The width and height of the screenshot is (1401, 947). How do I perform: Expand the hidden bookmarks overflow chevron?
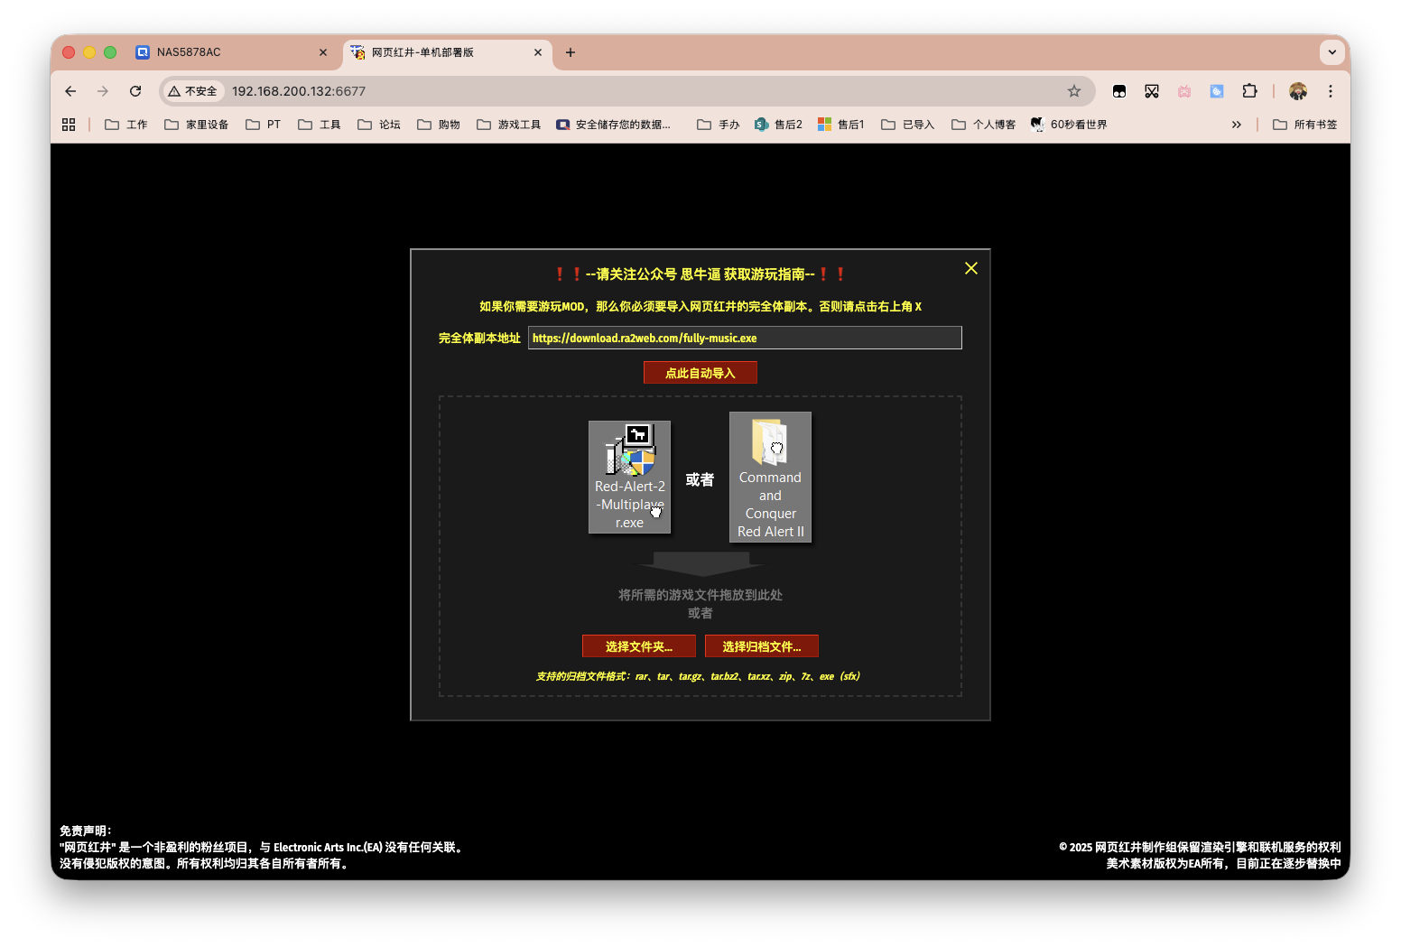(1236, 125)
